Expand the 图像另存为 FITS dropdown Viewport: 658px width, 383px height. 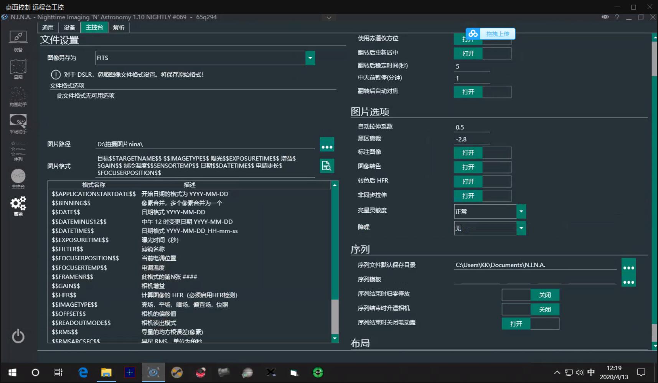(310, 58)
